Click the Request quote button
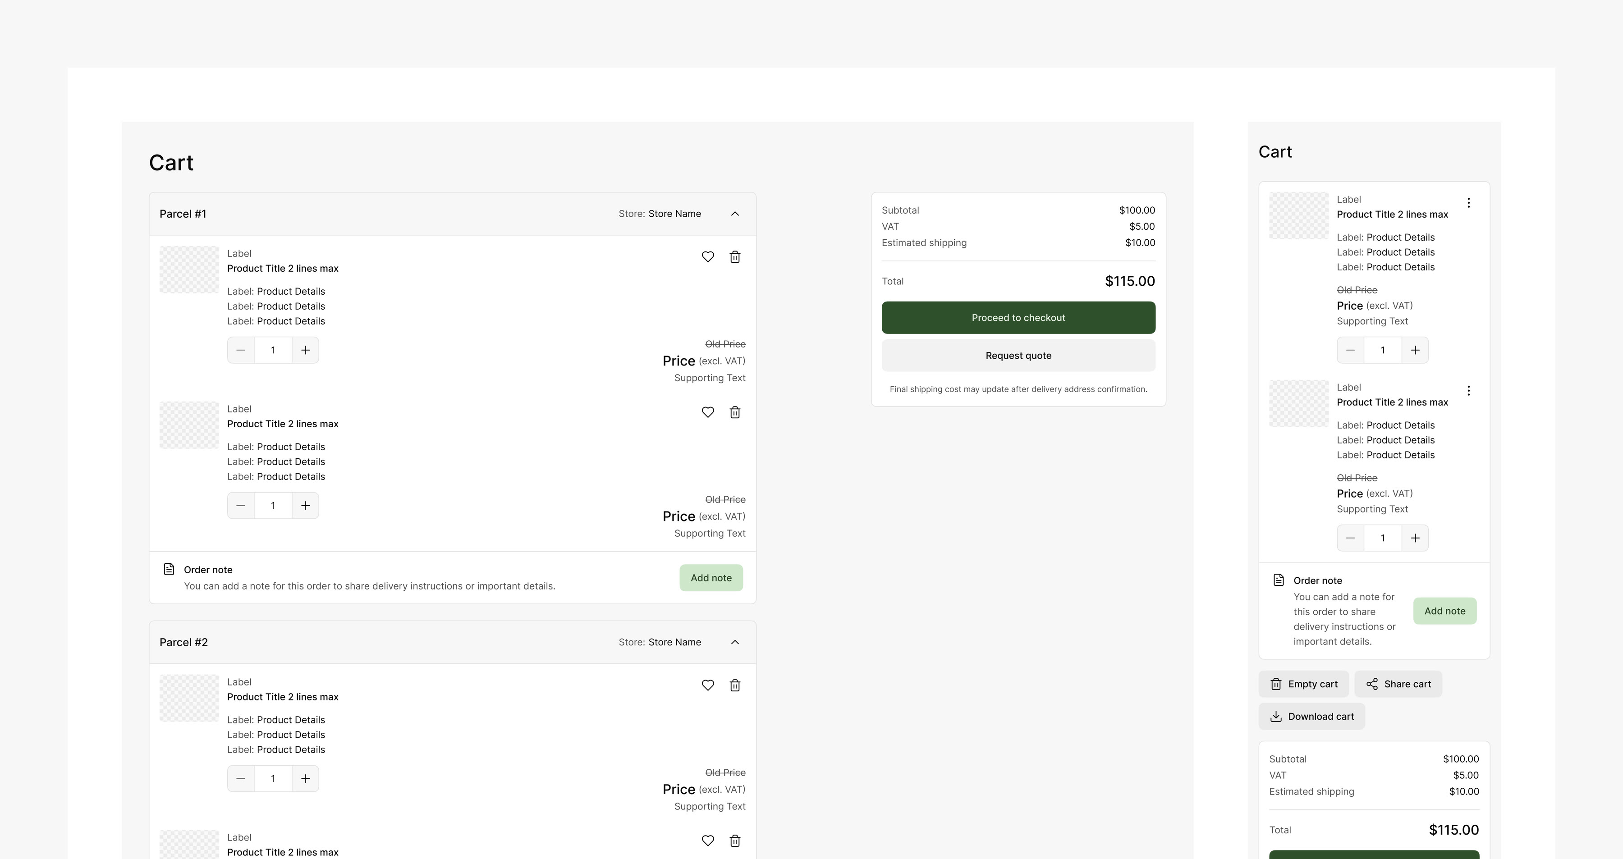The width and height of the screenshot is (1623, 859). click(1018, 356)
